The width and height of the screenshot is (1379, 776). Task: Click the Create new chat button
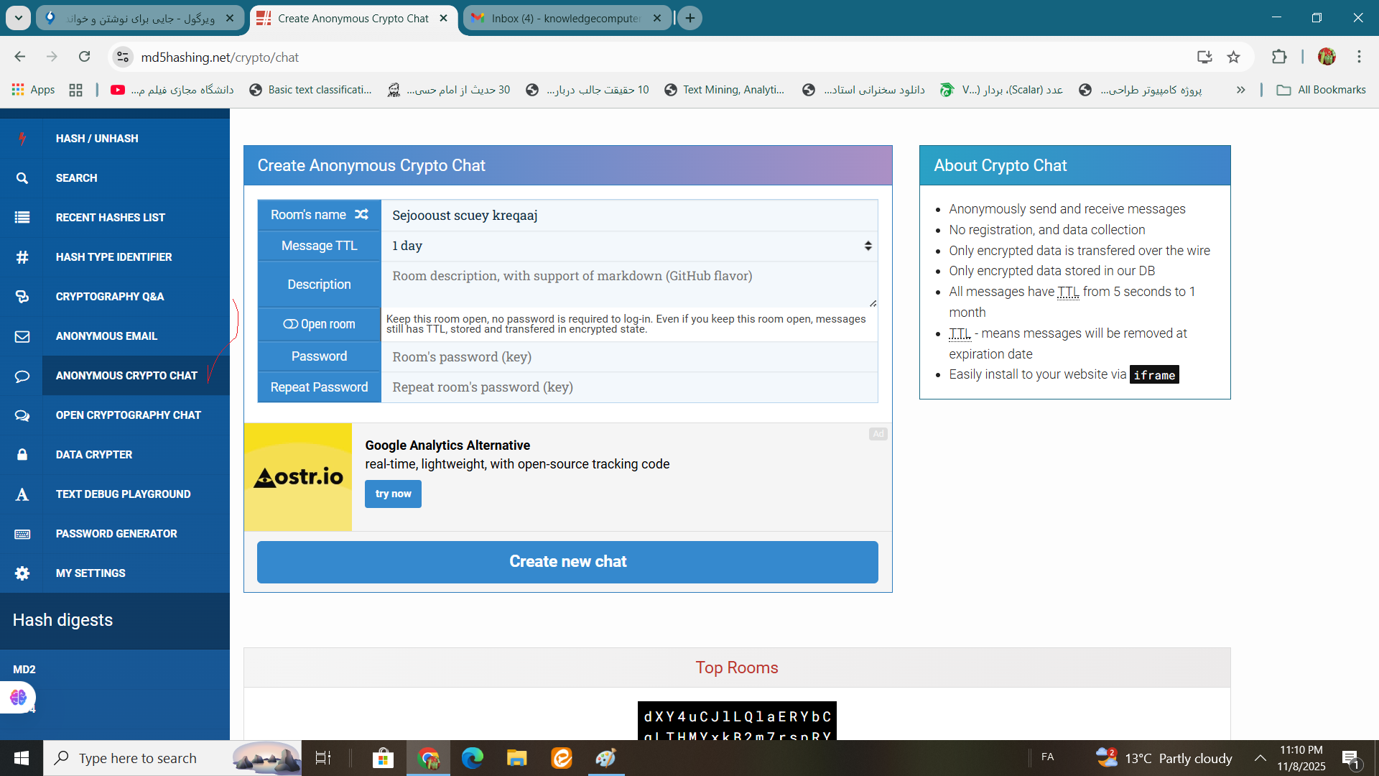(x=567, y=562)
